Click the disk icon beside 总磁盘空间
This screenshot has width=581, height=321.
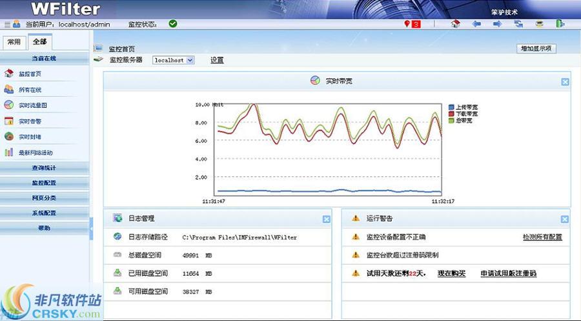[x=117, y=254]
